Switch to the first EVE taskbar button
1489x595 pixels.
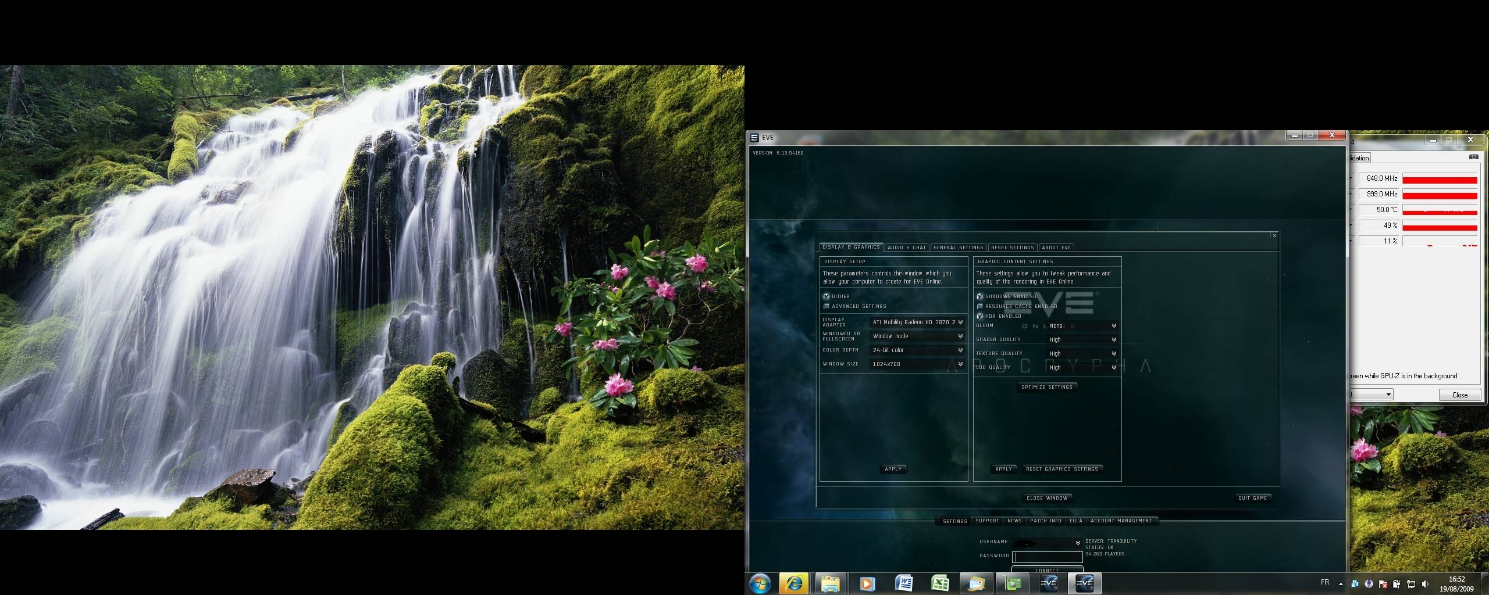click(1049, 583)
